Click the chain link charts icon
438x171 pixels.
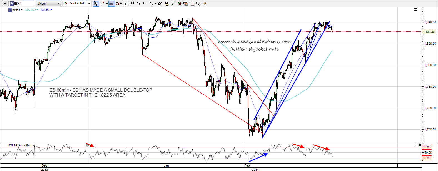[198, 4]
